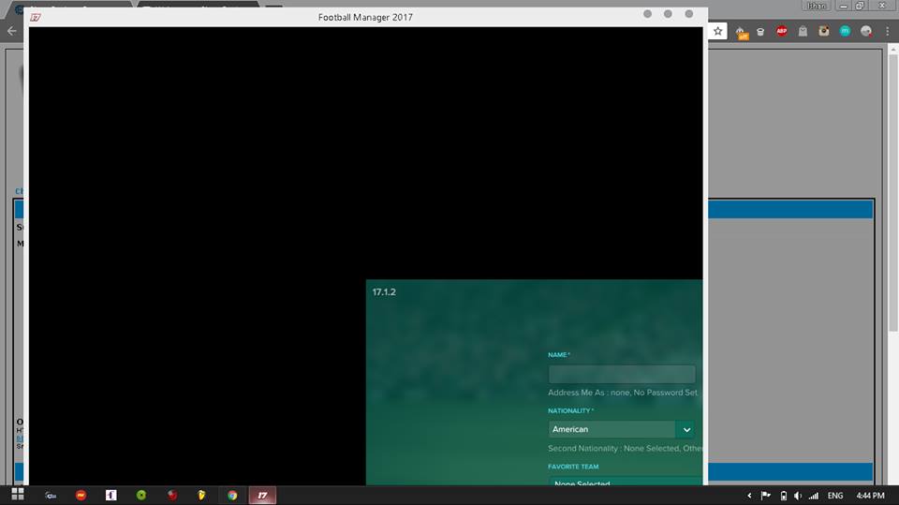Click the volume speaker icon in system tray
The width and height of the screenshot is (899, 505).
(x=798, y=495)
